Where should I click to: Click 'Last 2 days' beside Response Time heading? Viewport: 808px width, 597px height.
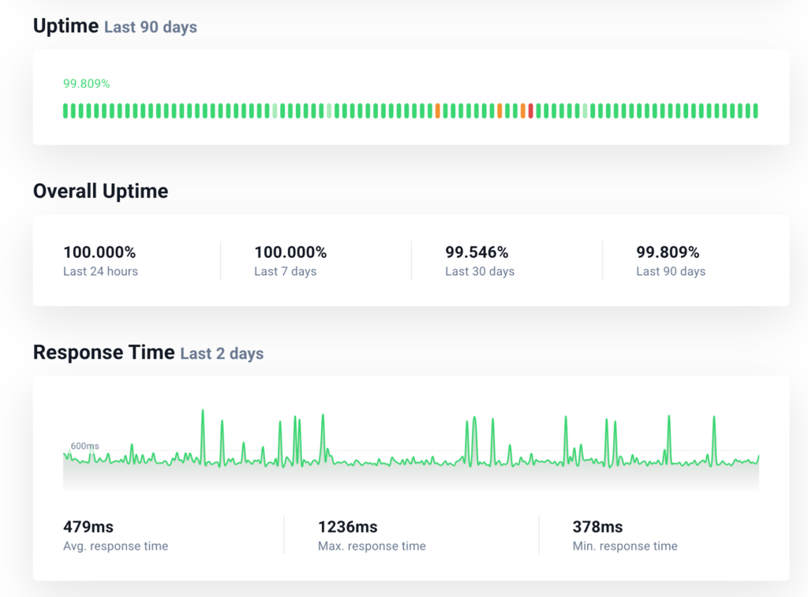pos(222,354)
